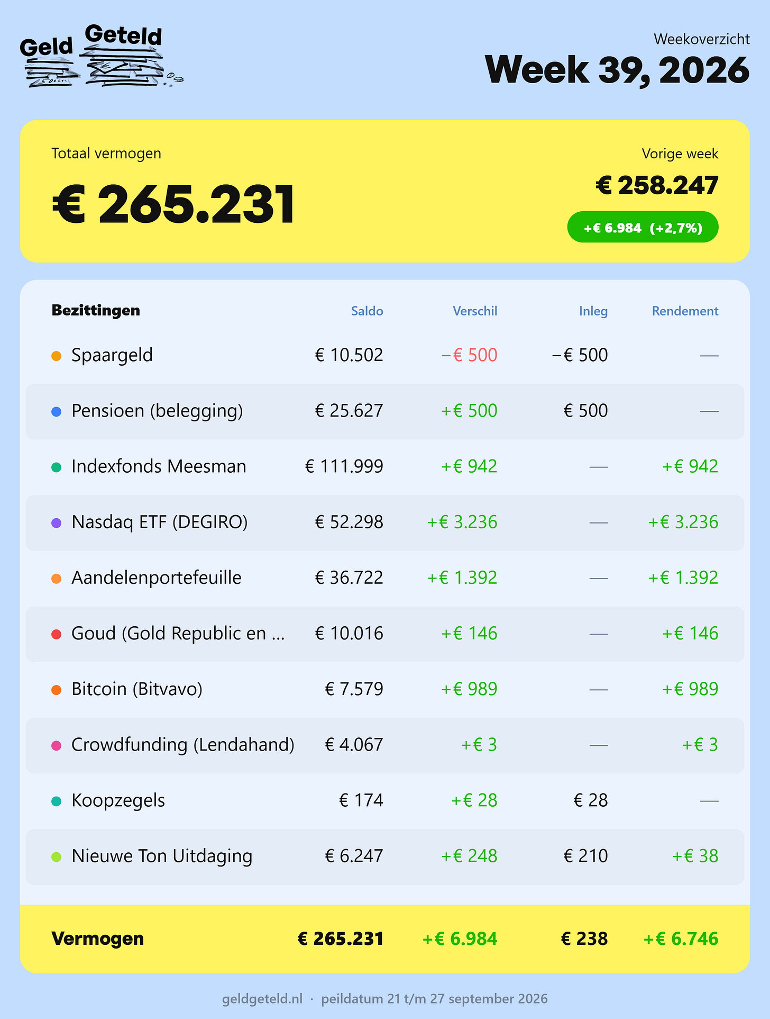Screen dimensions: 770x1019
Task: Click the Week 39, 2026 heading
Action: pos(617,70)
